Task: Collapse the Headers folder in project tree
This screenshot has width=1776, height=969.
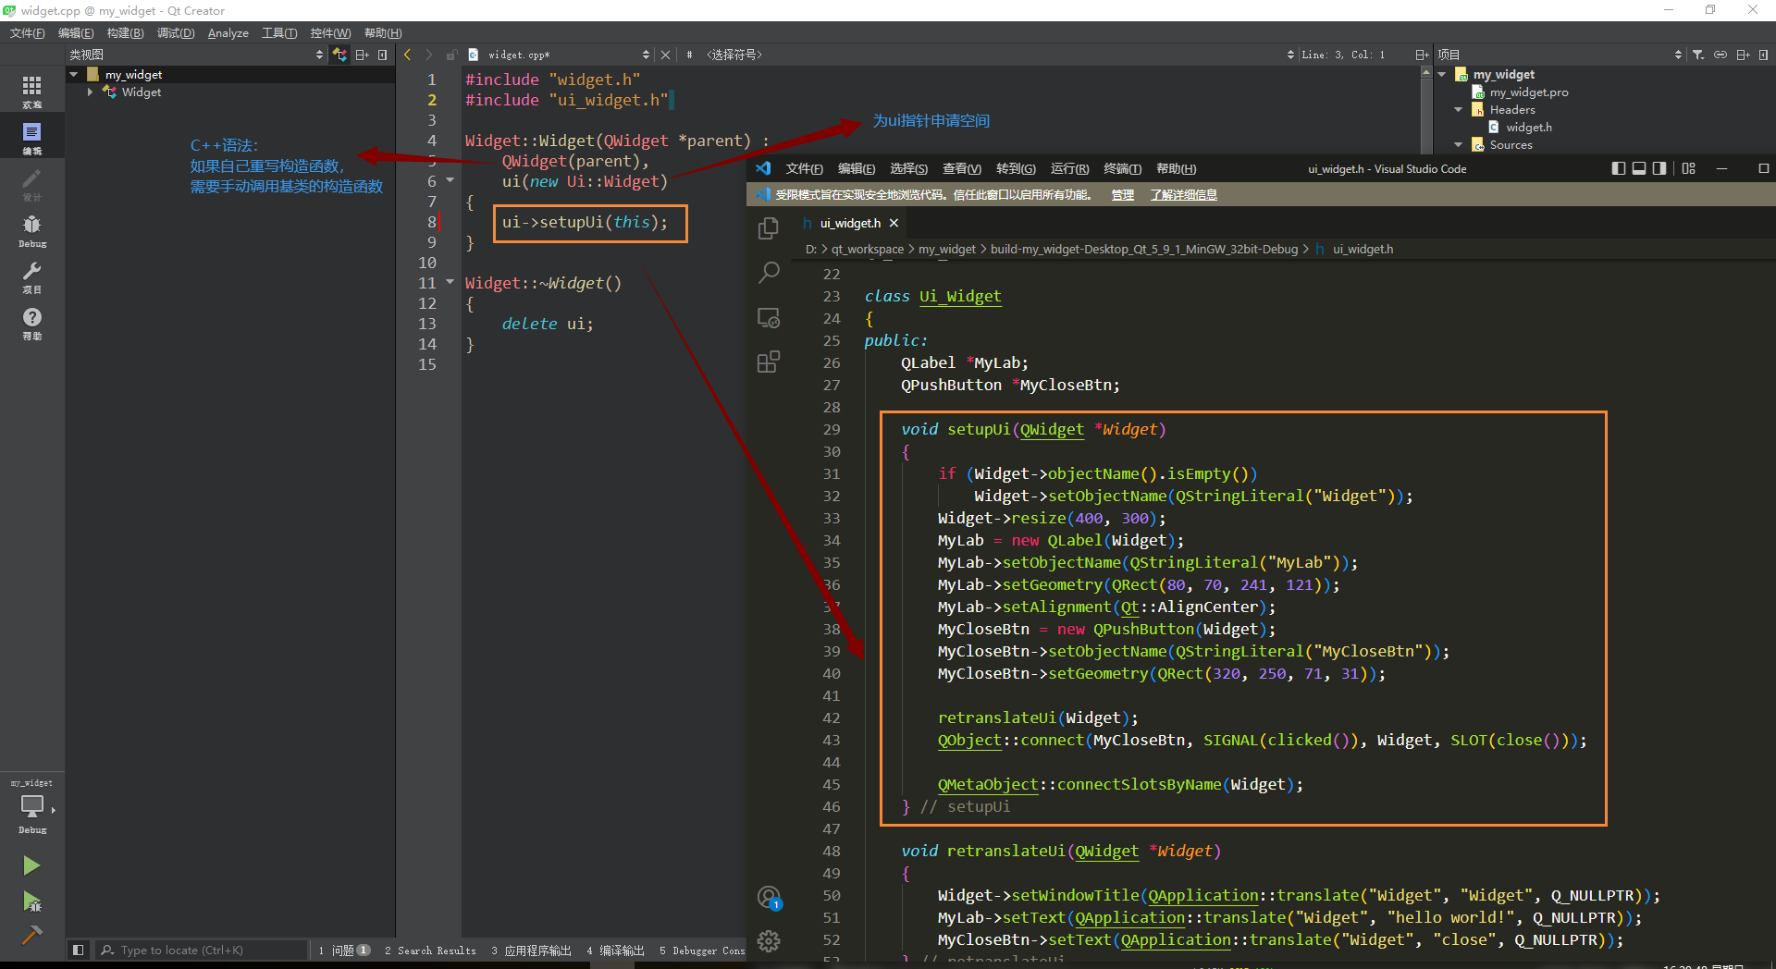Action: 1459,110
